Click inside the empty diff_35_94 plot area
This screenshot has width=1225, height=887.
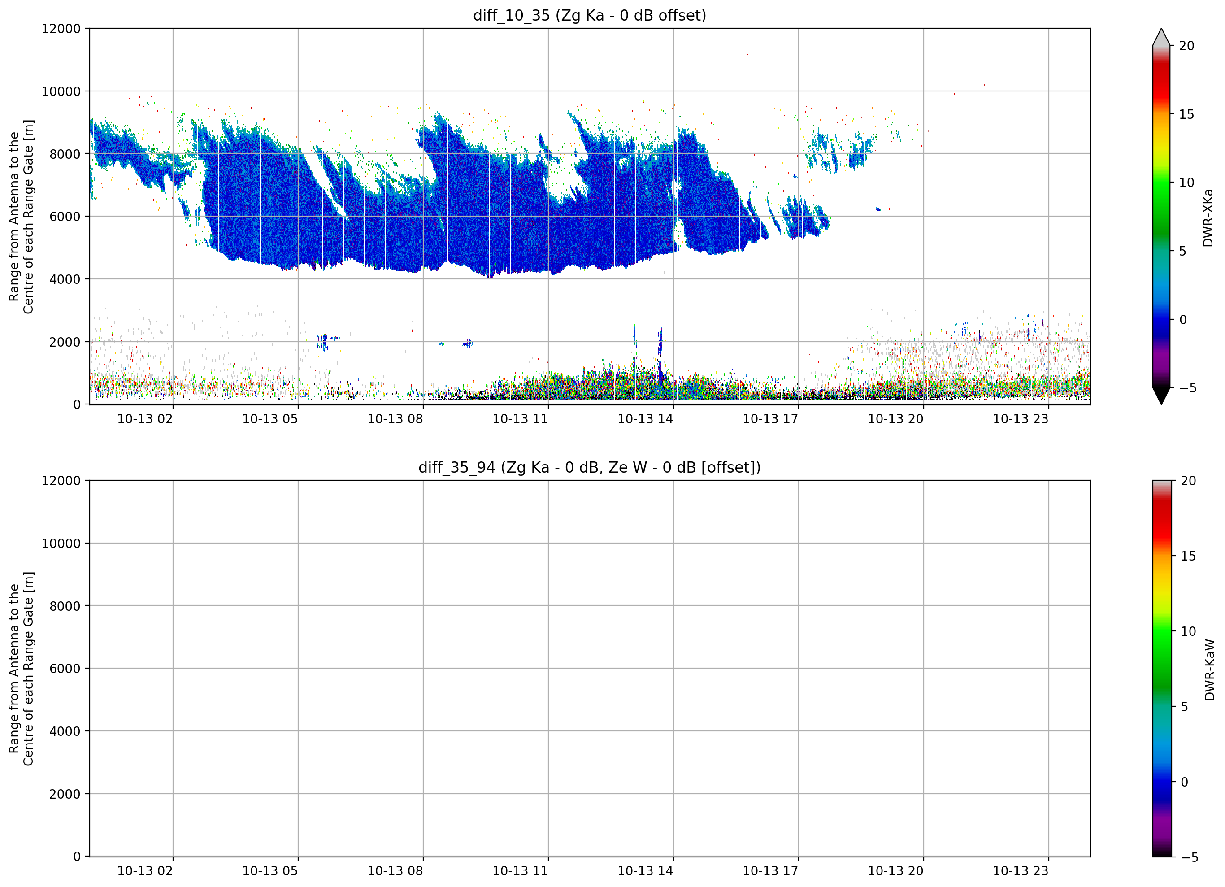(590, 668)
